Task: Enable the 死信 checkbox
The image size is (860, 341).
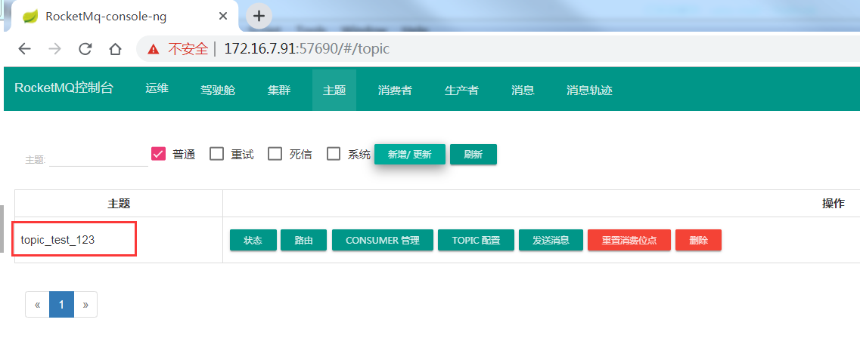Action: tap(275, 154)
